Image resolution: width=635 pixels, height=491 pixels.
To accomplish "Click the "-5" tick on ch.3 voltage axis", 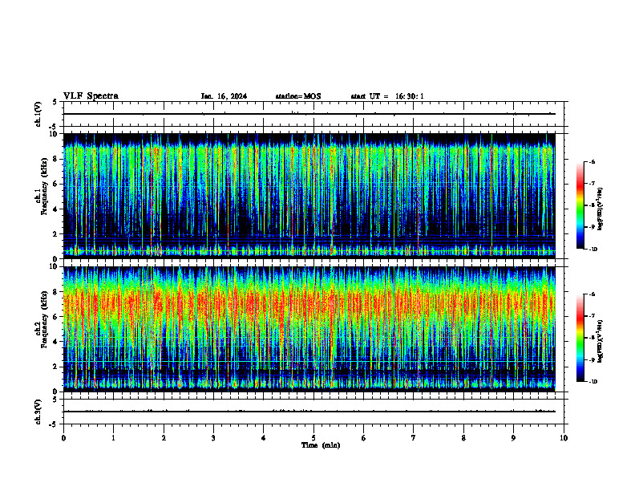I will pos(54,424).
